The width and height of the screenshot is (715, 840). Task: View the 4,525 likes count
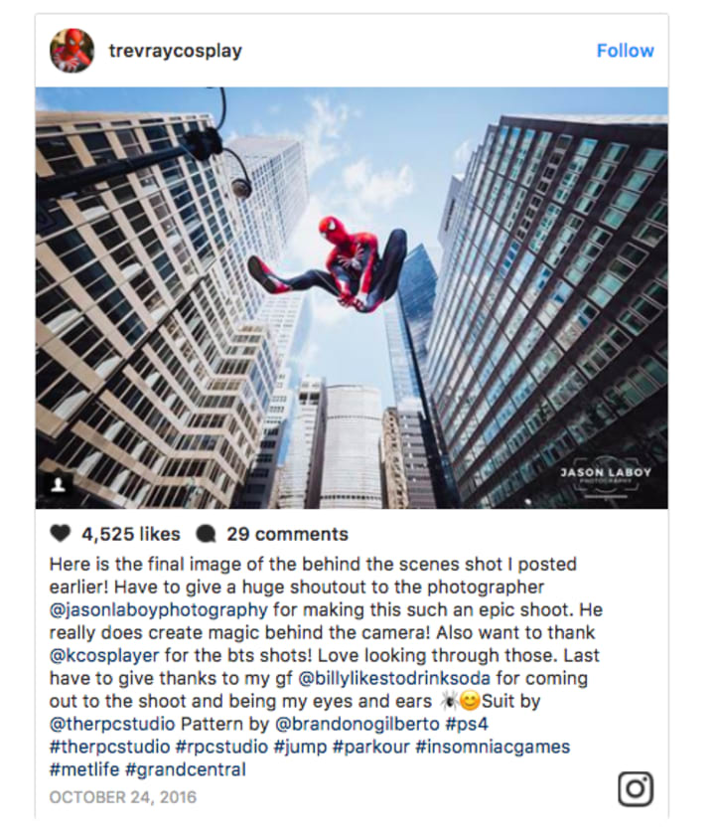click(130, 534)
